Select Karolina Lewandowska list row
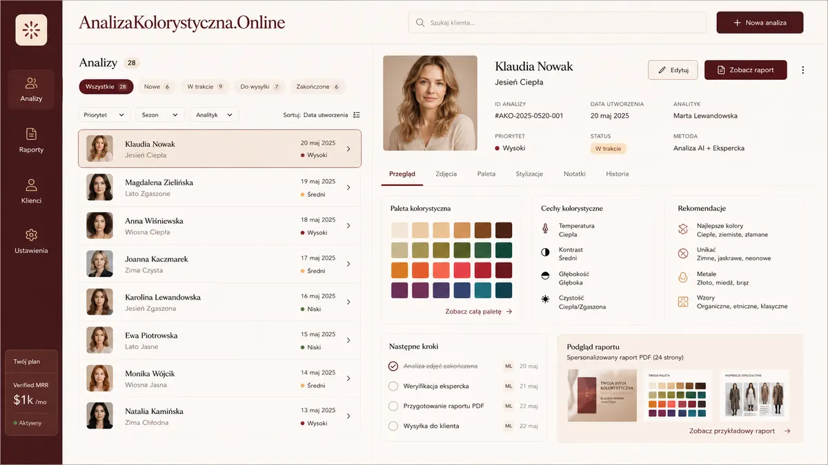This screenshot has width=828, height=465. 219,302
